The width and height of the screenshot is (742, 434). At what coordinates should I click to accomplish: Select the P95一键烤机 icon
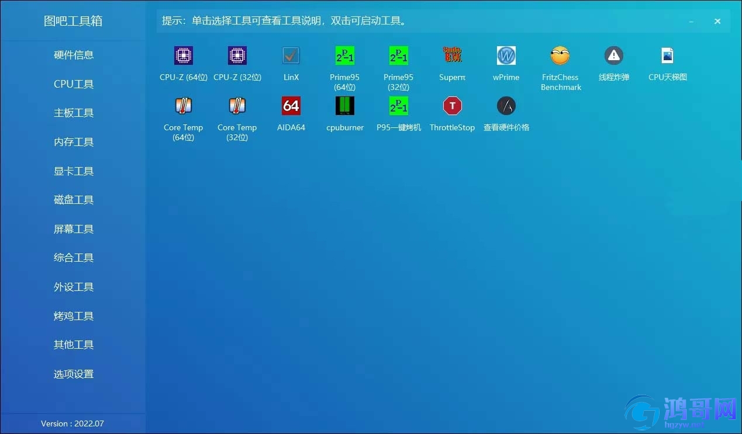(x=399, y=106)
